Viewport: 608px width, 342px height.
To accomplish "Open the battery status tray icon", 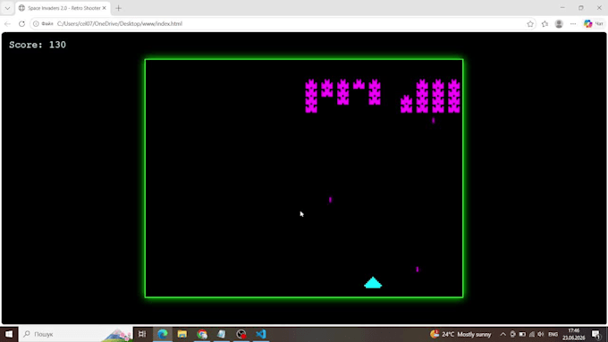I will 522,334.
